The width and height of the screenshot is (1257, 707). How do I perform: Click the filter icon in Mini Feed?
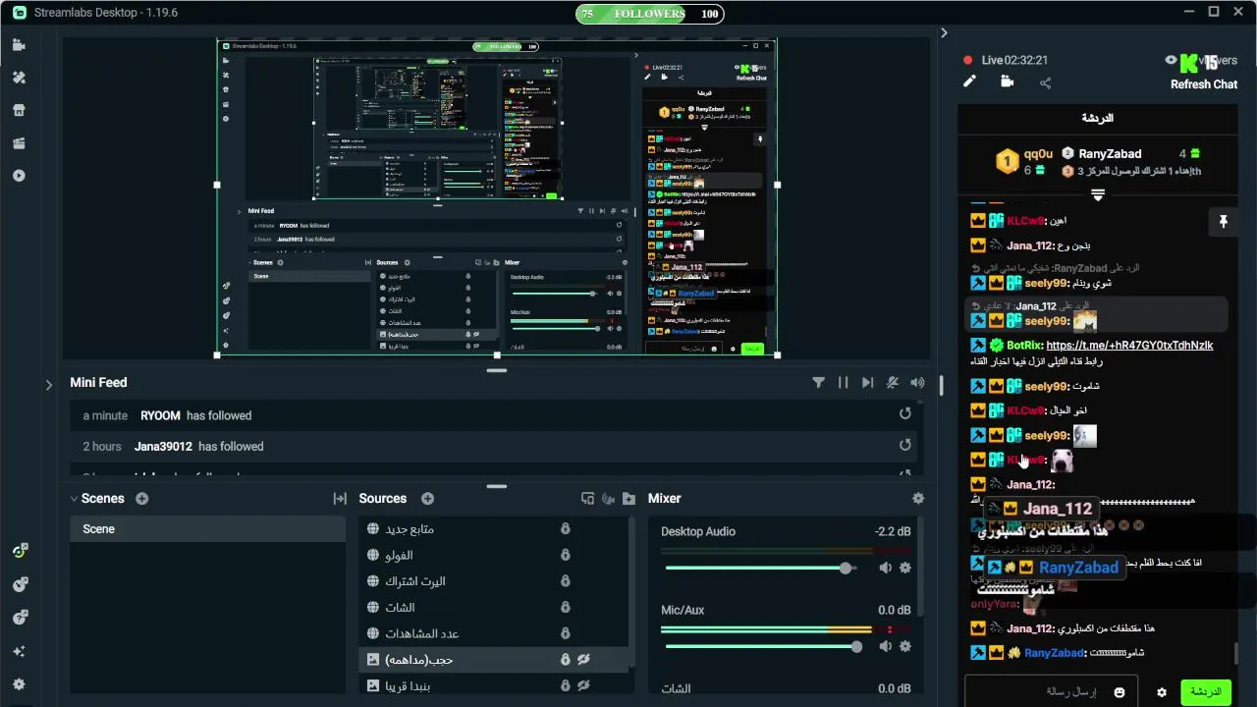pos(818,383)
